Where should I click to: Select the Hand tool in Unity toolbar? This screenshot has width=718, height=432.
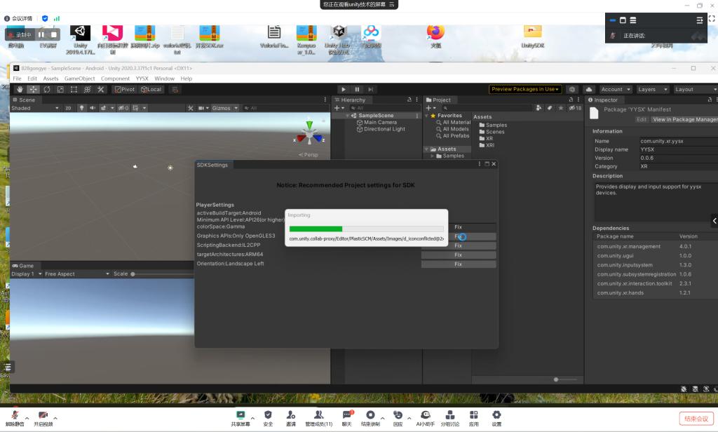20,90
